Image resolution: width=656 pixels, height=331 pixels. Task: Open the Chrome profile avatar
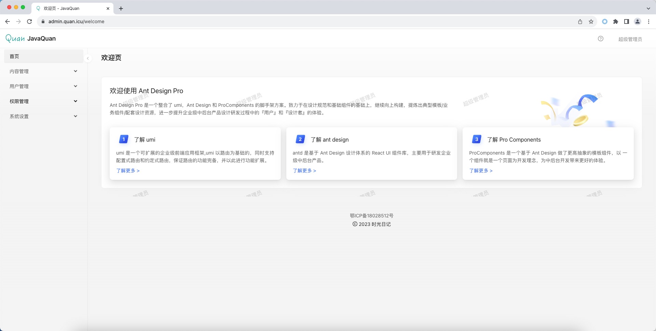tap(637, 21)
